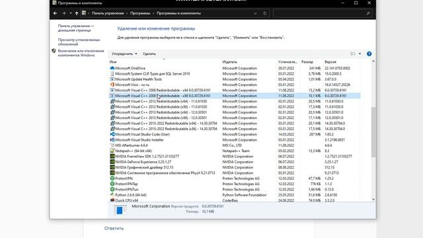Image resolution: width=423 pixels, height=238 pixels.
Task: Select ProtonVPNTap icon
Action: point(112,184)
